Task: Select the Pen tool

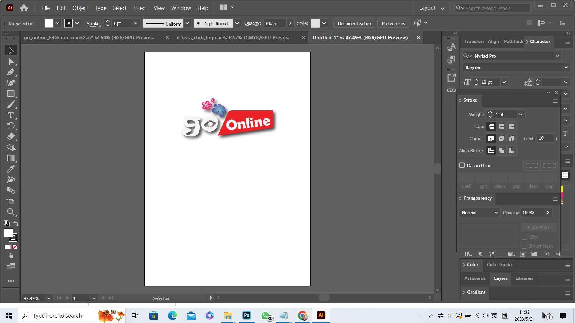Action: coord(11,72)
